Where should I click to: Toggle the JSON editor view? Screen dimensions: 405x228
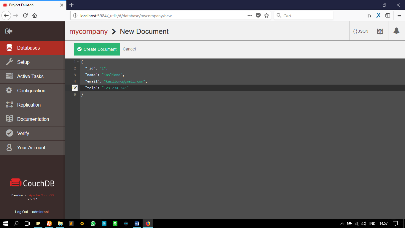[x=360, y=31]
